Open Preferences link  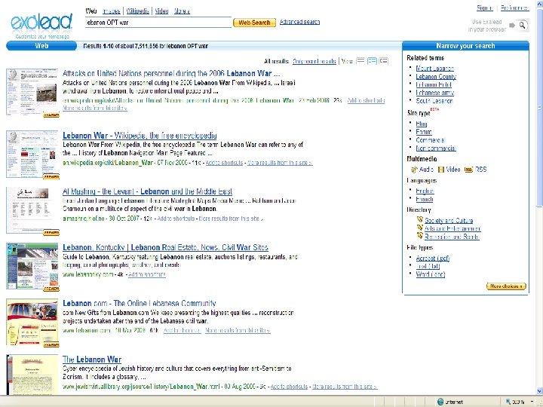tap(514, 8)
